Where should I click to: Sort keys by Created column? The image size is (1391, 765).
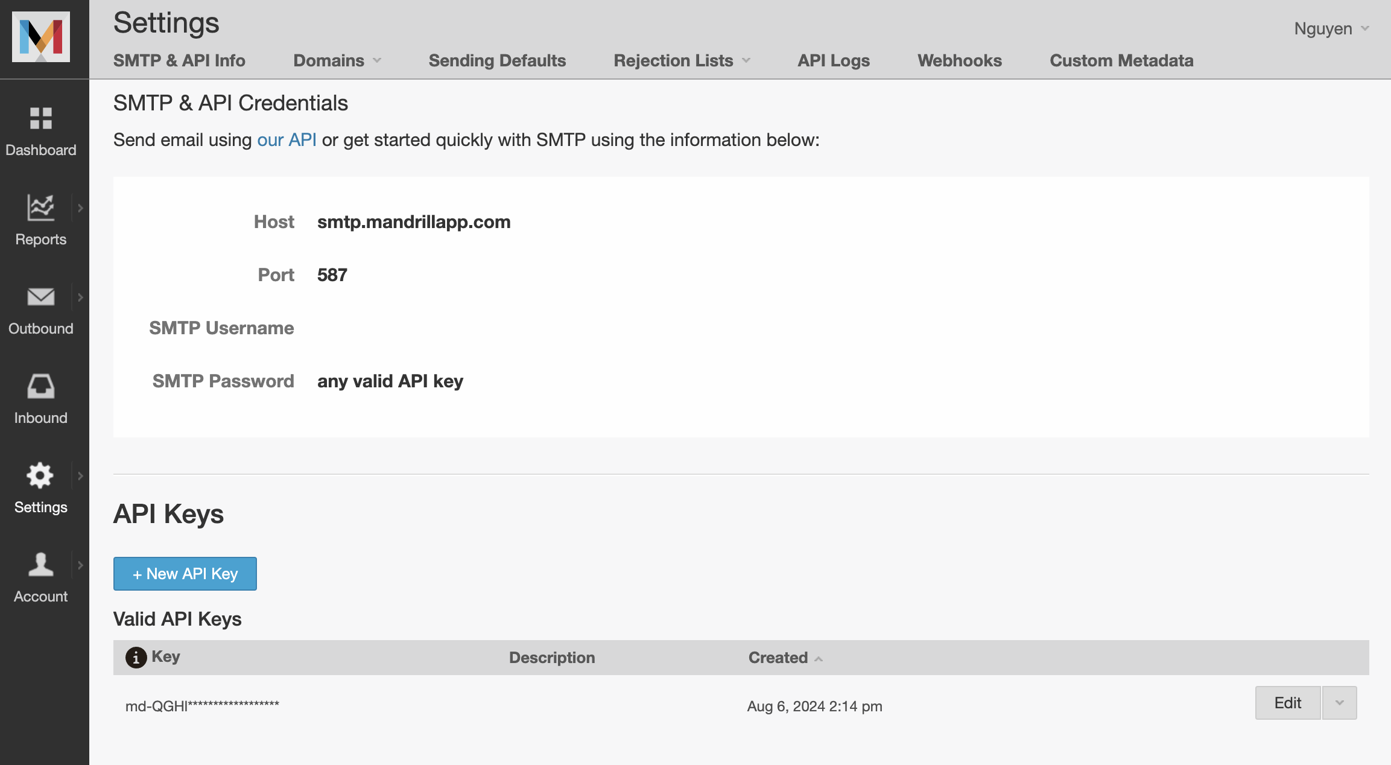(785, 658)
